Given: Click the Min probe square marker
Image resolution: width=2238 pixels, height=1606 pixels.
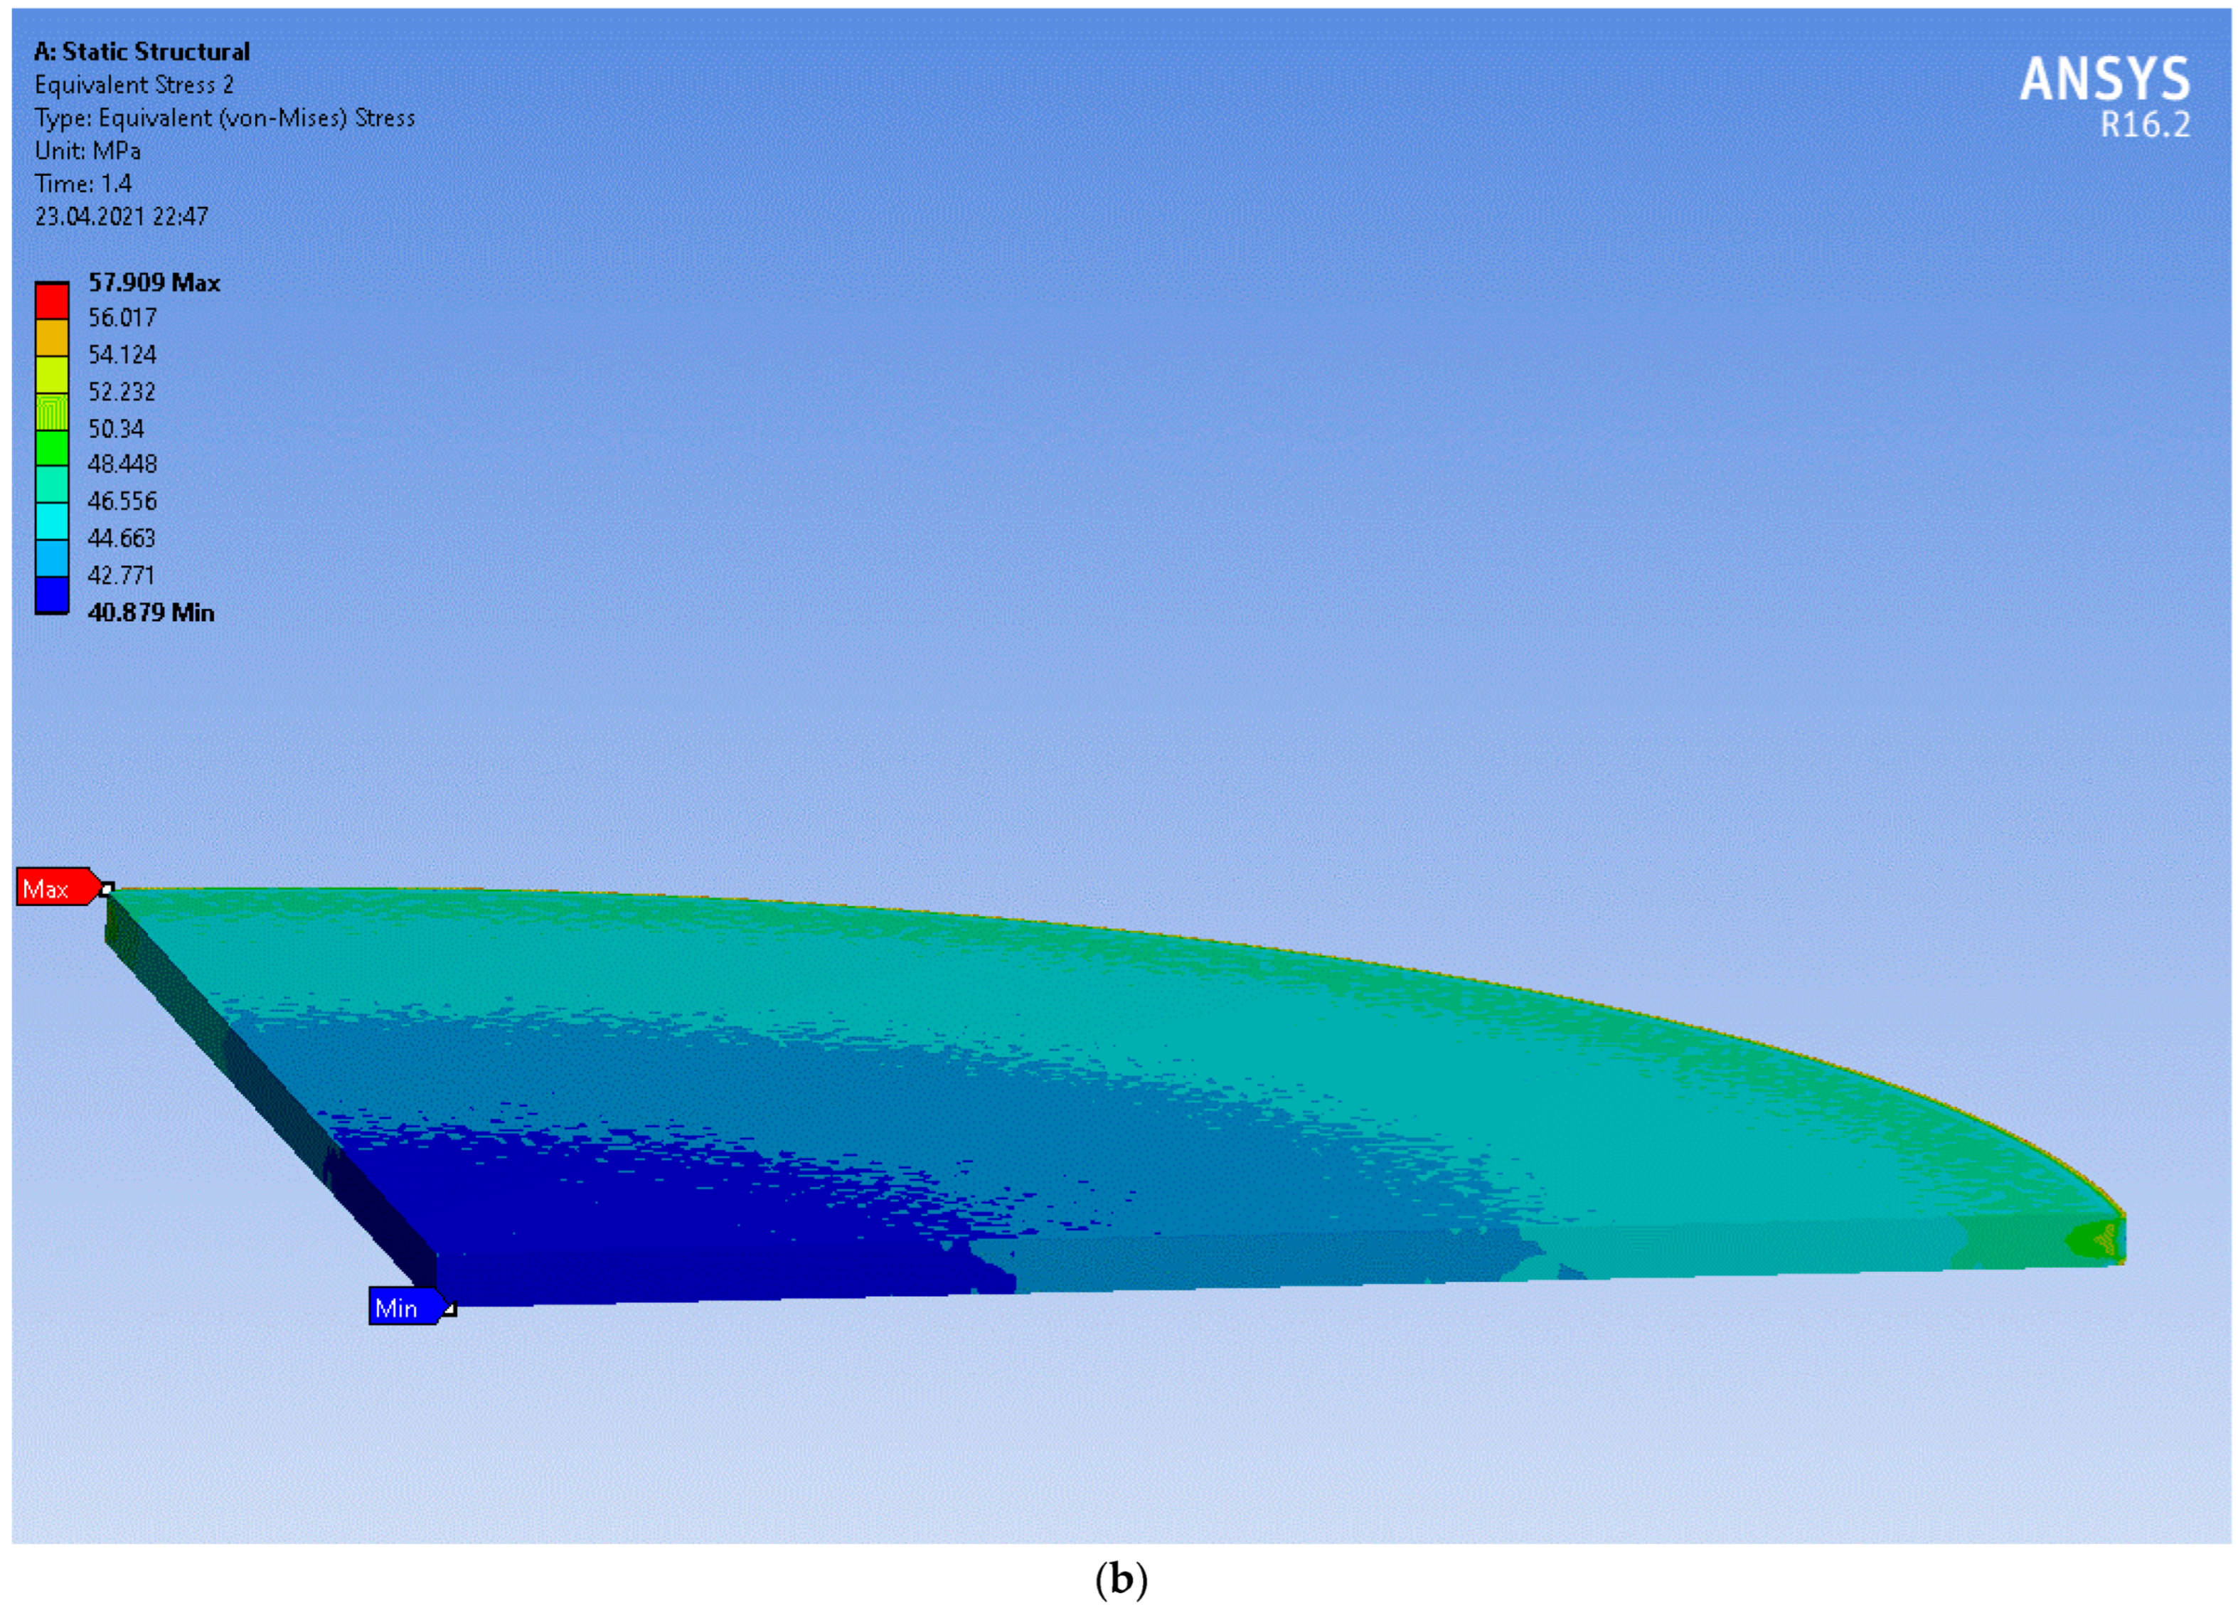Looking at the screenshot, I should pyautogui.click(x=449, y=1309).
